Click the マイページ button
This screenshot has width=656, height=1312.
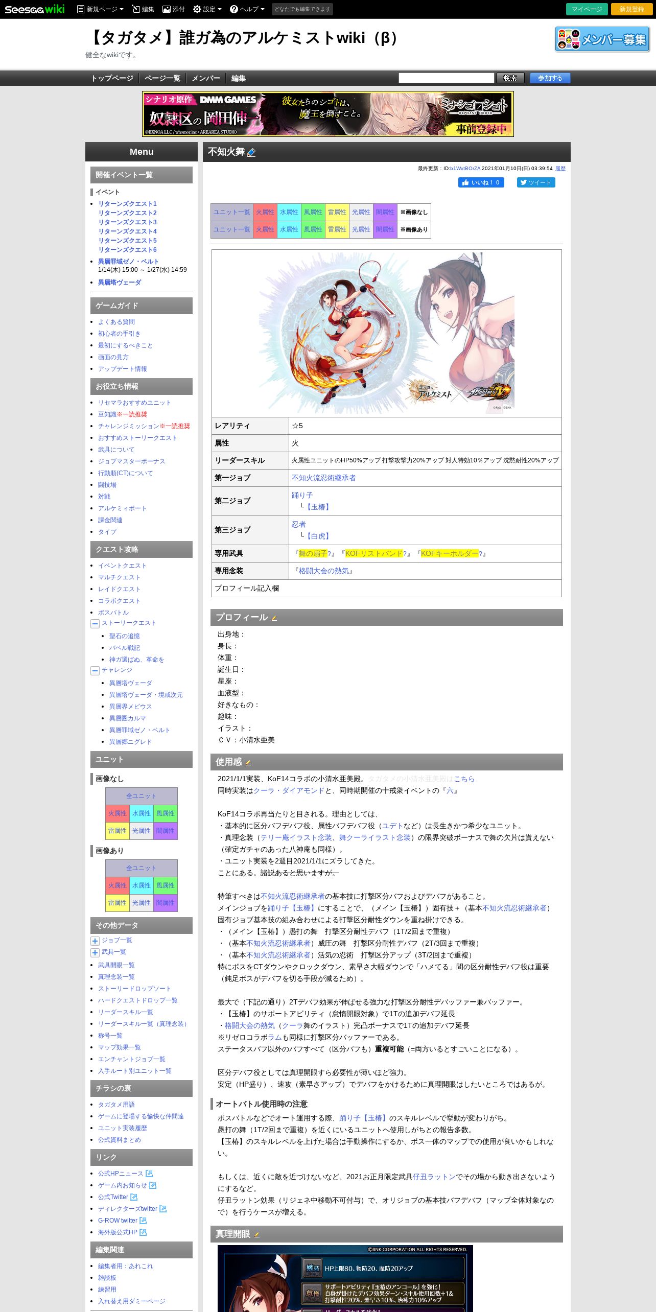[x=587, y=9]
